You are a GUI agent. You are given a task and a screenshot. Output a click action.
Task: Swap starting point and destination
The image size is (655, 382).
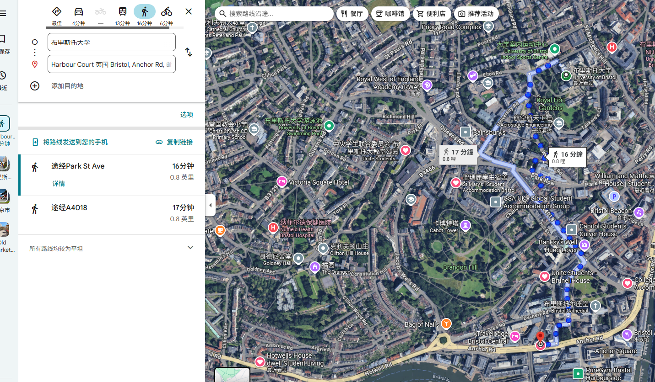click(x=189, y=53)
